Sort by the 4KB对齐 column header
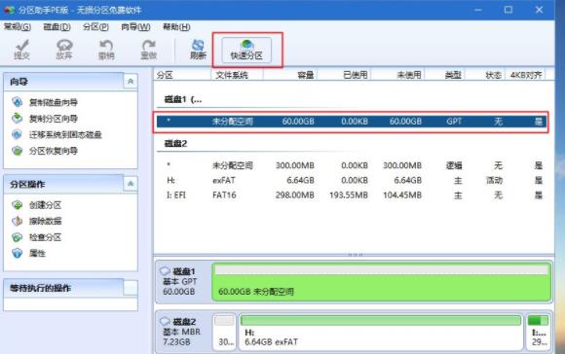This screenshot has width=565, height=354. click(526, 75)
